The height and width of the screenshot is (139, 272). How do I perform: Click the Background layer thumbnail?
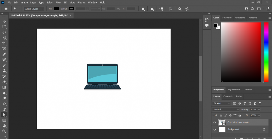222,129
